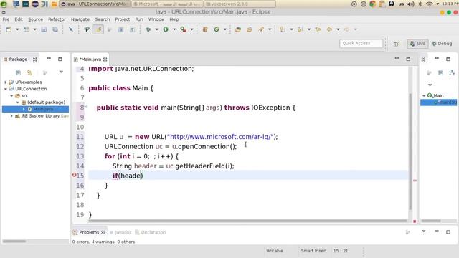This screenshot has height=258, width=459.
Task: Switch to the Declaration tab
Action: tap(151, 232)
